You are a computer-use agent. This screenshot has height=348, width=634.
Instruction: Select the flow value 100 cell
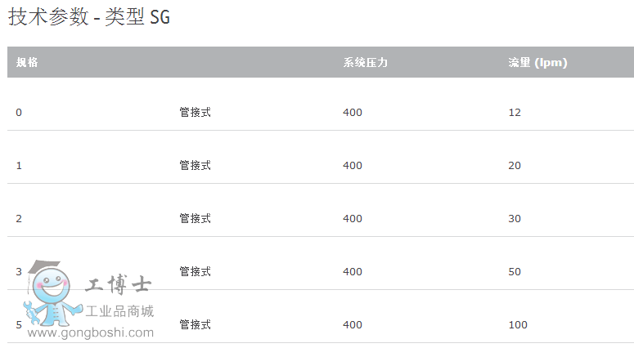point(518,325)
